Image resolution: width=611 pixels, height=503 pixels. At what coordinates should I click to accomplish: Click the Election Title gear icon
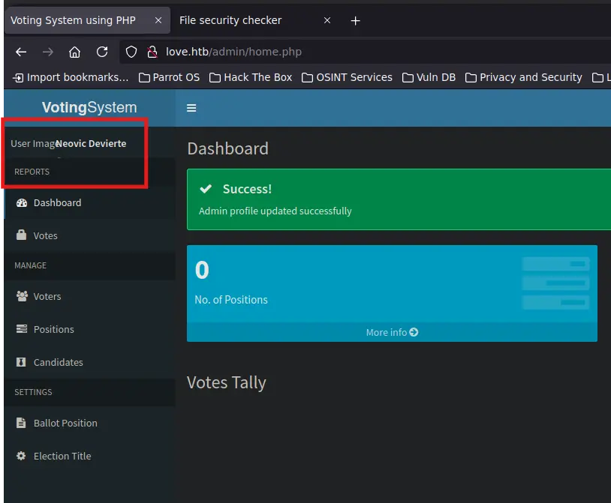point(21,456)
